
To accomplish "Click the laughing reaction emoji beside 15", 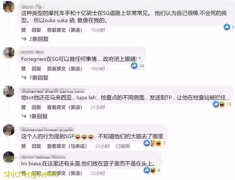I will click(222, 104).
